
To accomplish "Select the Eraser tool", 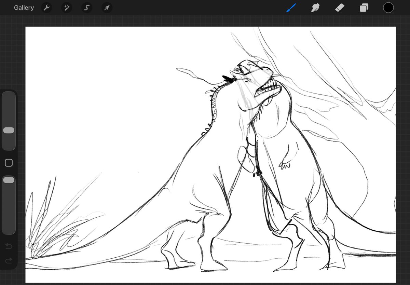I will [x=340, y=8].
